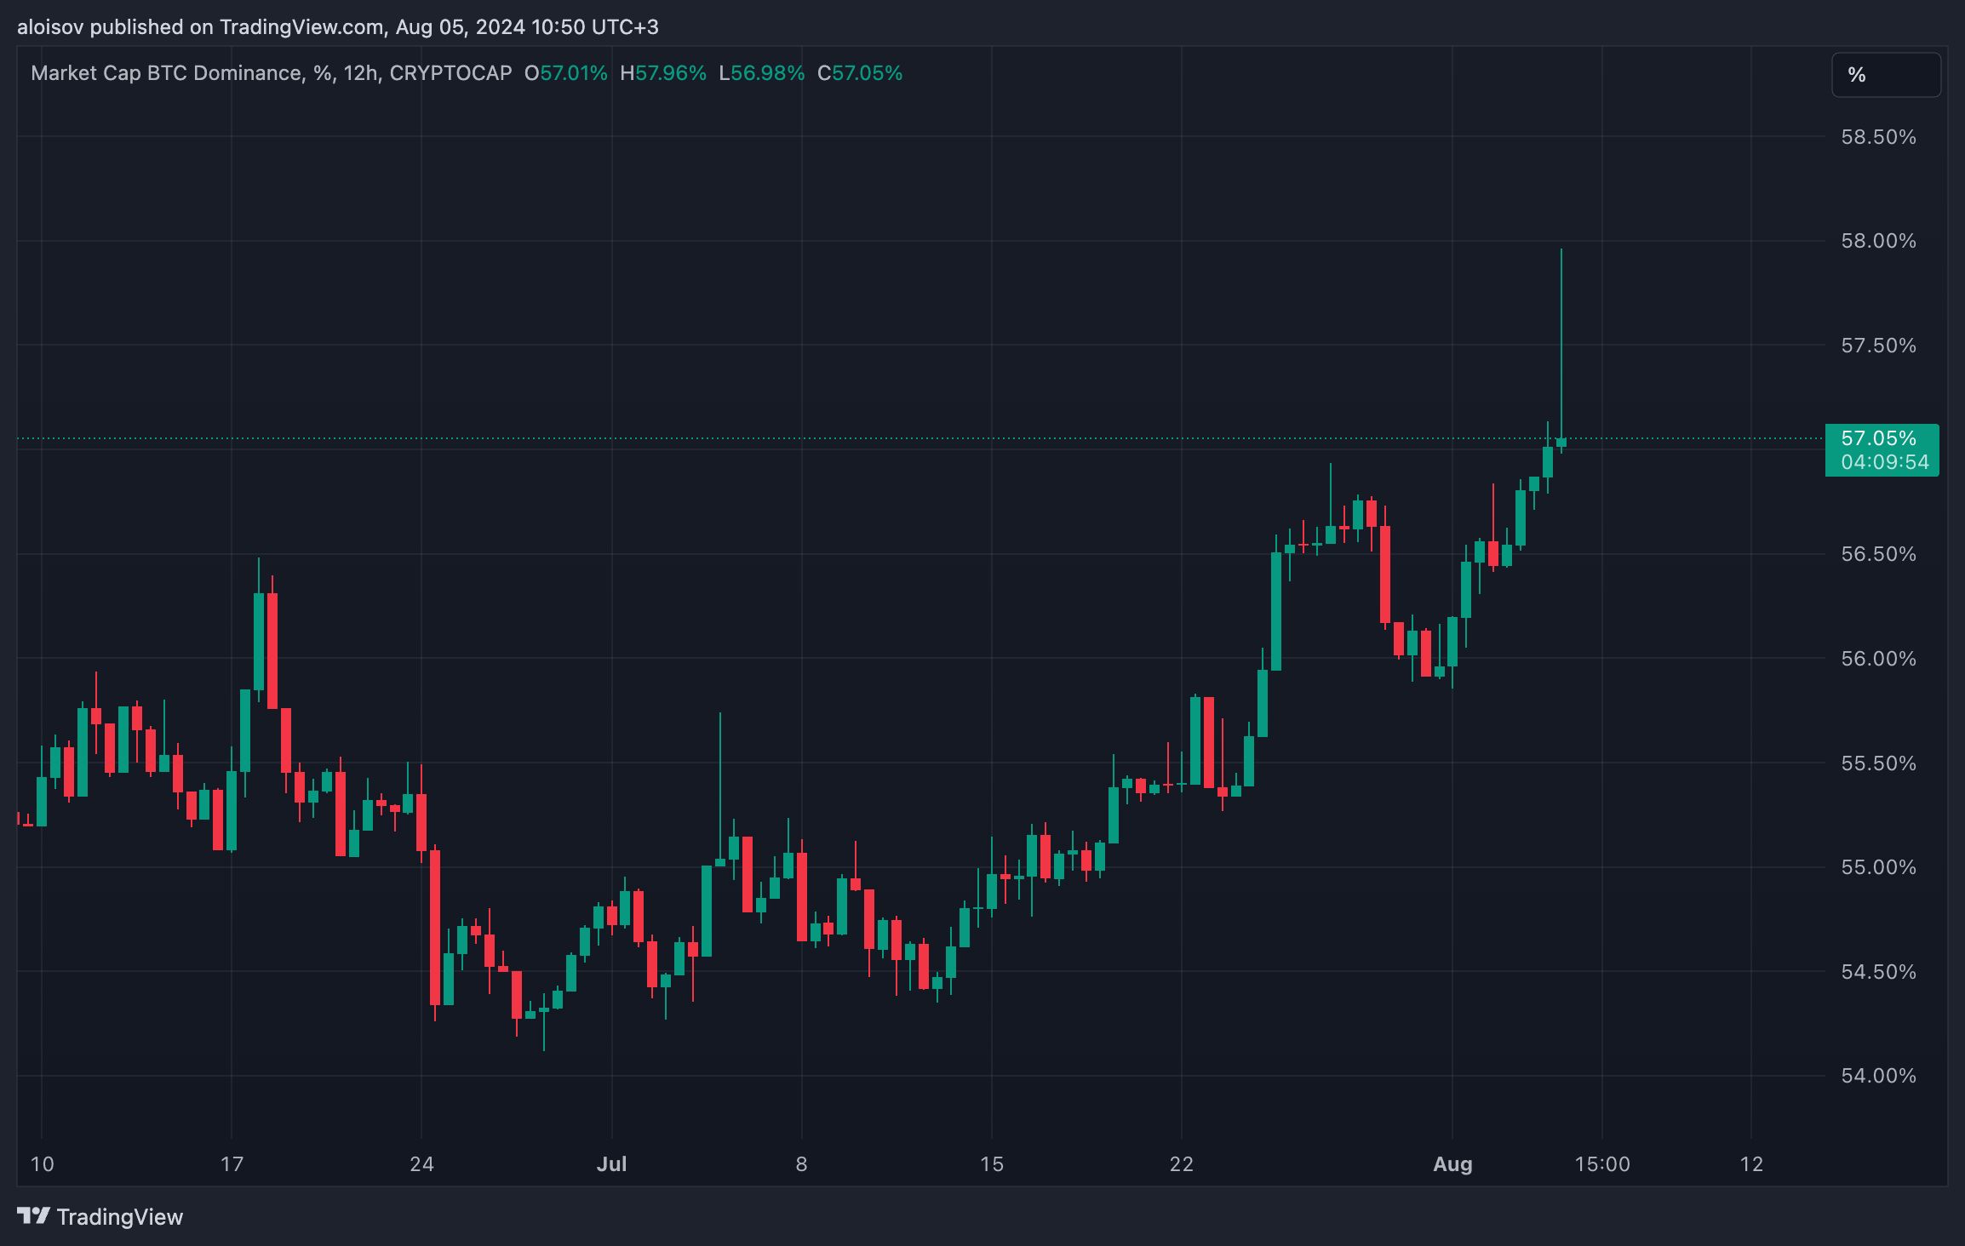Click the Aug label on time axis
1965x1246 pixels.
coord(1452,1164)
